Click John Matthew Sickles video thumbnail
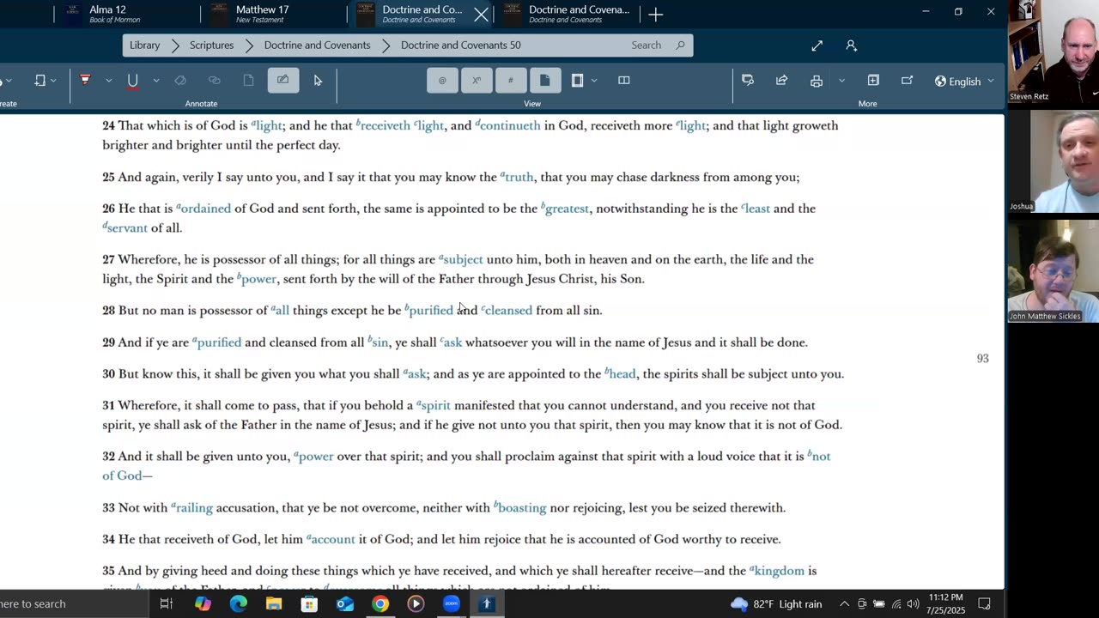 [1053, 271]
